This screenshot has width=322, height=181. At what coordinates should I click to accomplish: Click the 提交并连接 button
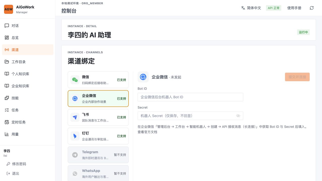click(x=297, y=77)
